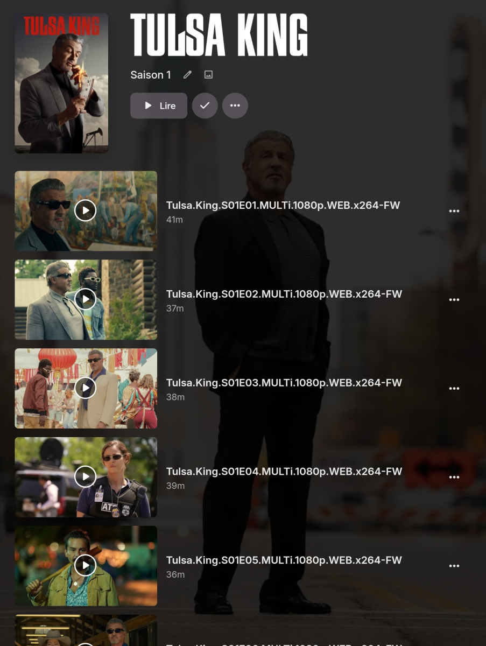The image size is (486, 646).
Task: Open more options for episode S01E04
Action: (x=454, y=478)
